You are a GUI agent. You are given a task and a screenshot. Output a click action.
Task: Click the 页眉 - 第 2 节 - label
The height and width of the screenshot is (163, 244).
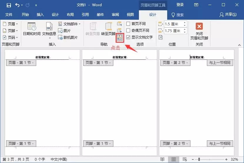(x=175, y=63)
